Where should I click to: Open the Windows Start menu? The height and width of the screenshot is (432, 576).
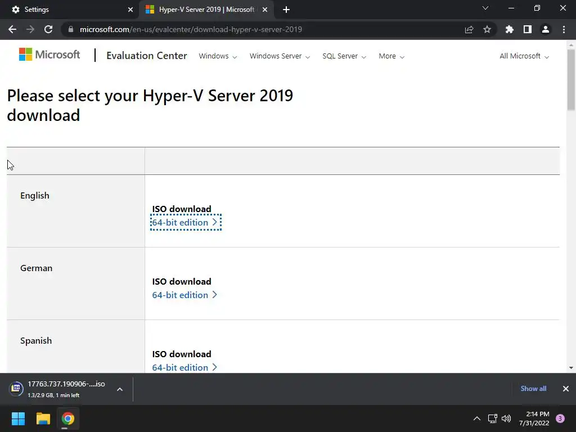click(19, 418)
